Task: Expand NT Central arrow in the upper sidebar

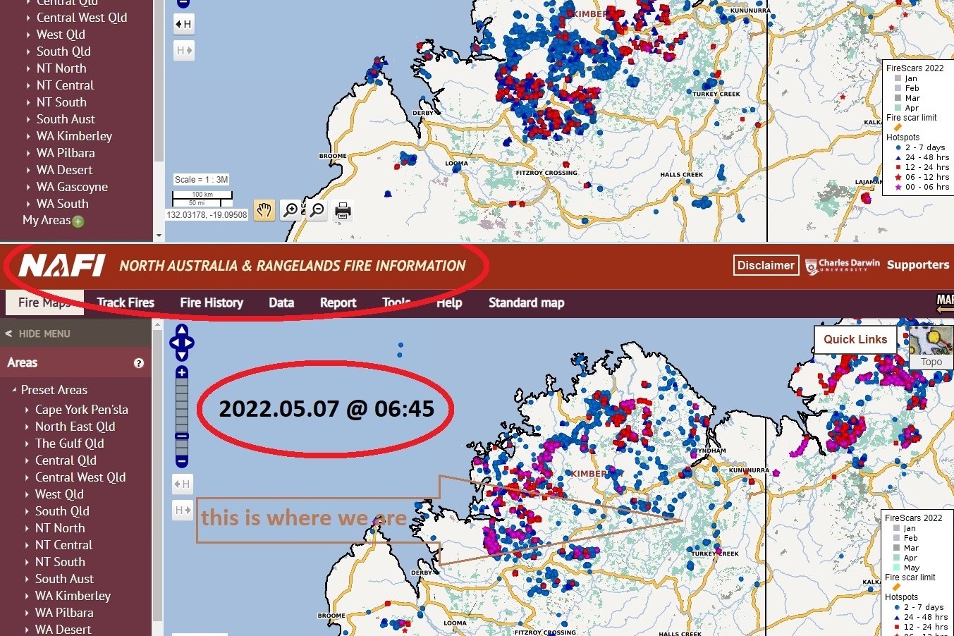Action: pyautogui.click(x=28, y=85)
